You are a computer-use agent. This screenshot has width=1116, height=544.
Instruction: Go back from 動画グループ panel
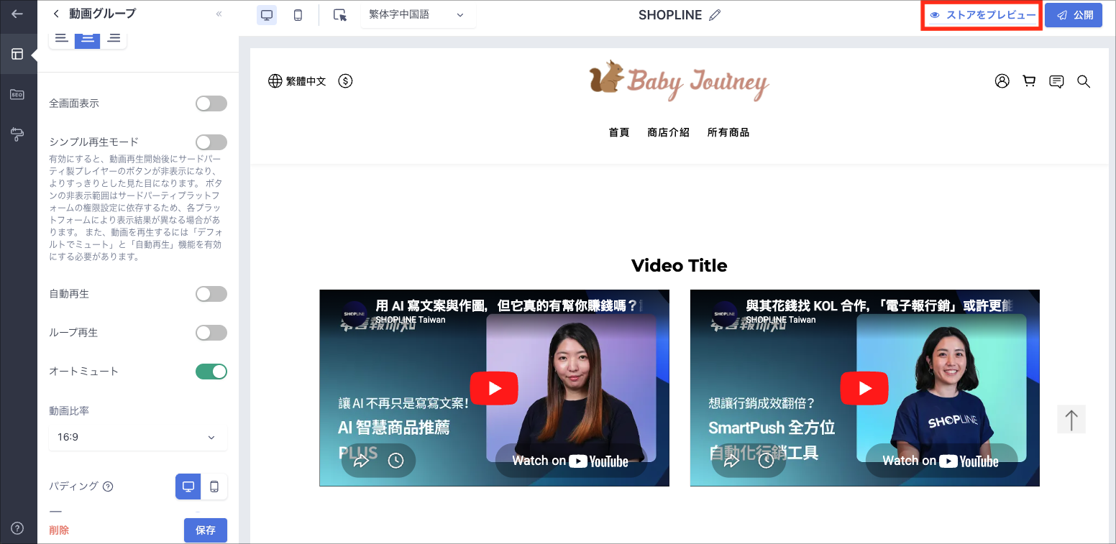coord(56,14)
